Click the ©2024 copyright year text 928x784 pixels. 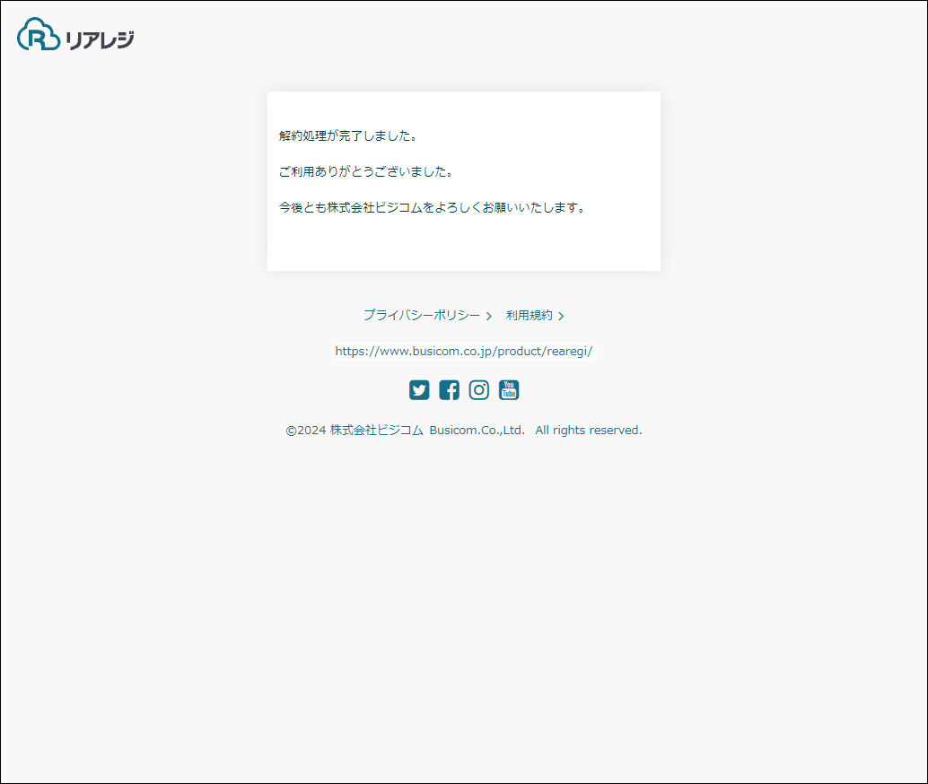[306, 431]
